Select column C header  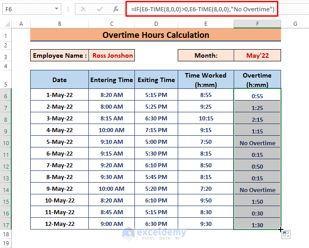coord(112,24)
